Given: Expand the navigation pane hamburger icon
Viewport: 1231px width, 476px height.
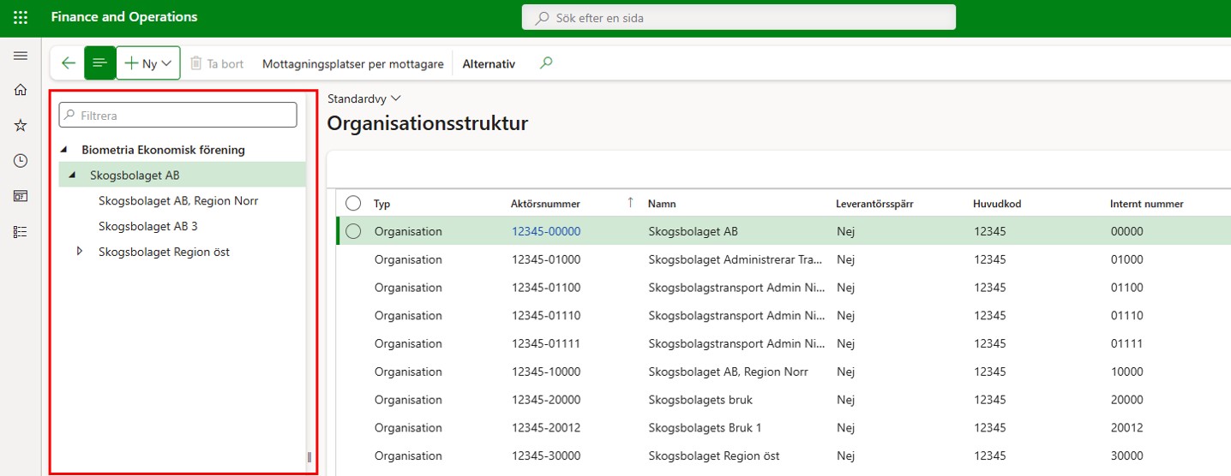Looking at the screenshot, I should click(21, 56).
